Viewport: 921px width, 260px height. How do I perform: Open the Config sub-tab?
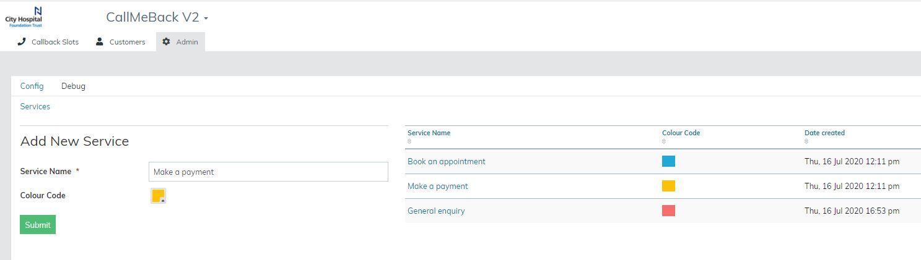32,86
